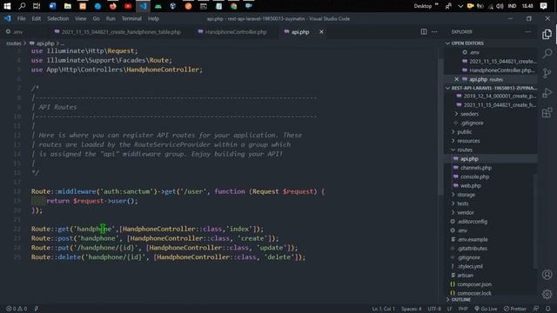Image resolution: width=557 pixels, height=313 pixels.
Task: Click the Go Live status bar button
Action: point(486,309)
